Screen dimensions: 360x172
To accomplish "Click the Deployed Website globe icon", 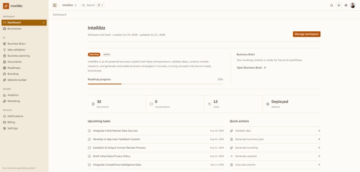I will click(268, 104).
